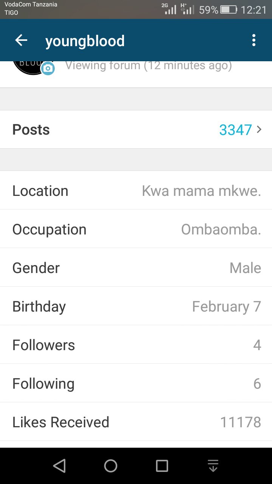Tap the Occupation row
The image size is (272, 484).
(136, 229)
